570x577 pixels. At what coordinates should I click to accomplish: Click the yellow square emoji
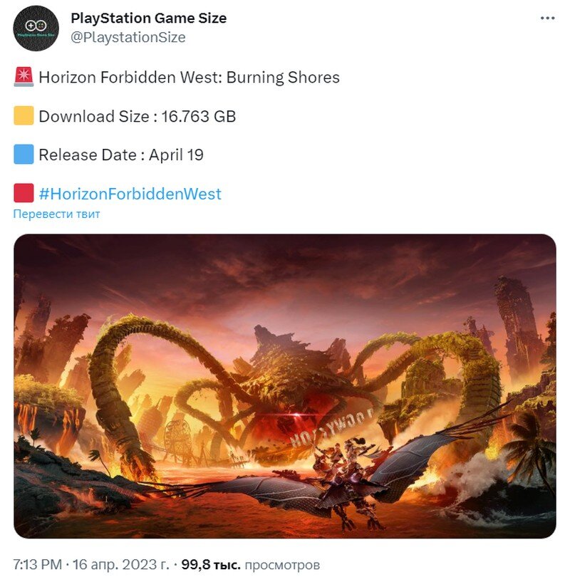(x=24, y=115)
